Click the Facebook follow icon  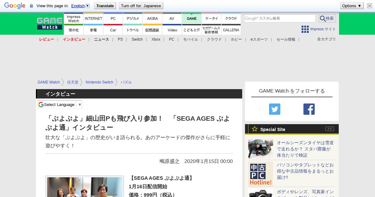pyautogui.click(x=309, y=109)
